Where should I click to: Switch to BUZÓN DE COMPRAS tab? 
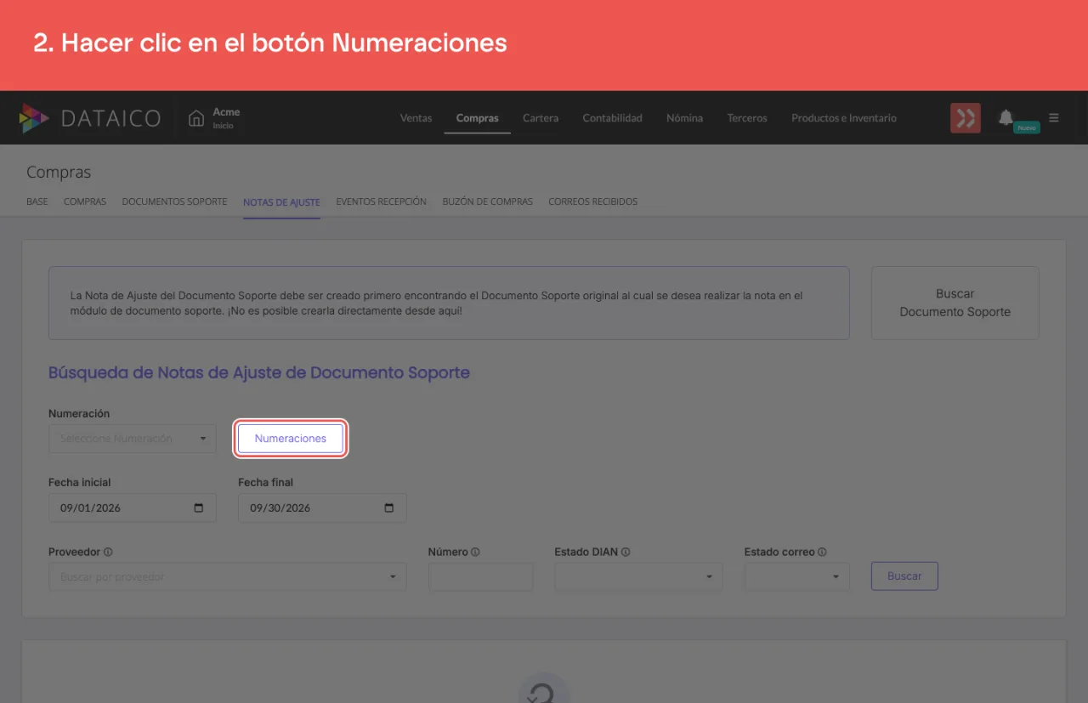pyautogui.click(x=487, y=202)
